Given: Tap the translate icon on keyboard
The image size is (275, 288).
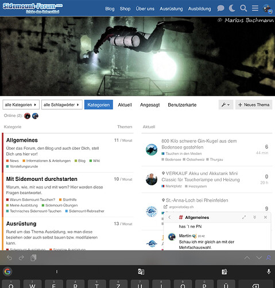Looking at the screenshot, I should click(x=141, y=272).
